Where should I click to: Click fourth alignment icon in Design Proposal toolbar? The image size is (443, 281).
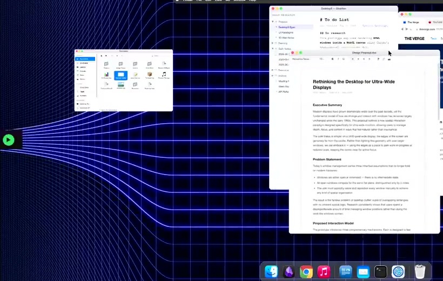[370, 59]
